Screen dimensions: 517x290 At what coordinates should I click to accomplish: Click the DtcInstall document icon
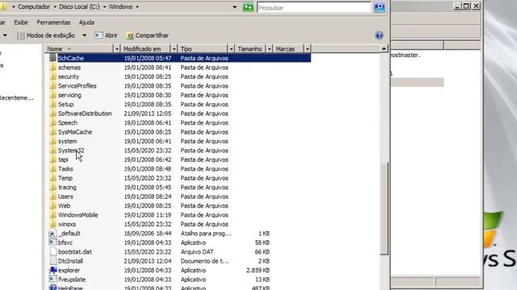point(53,261)
